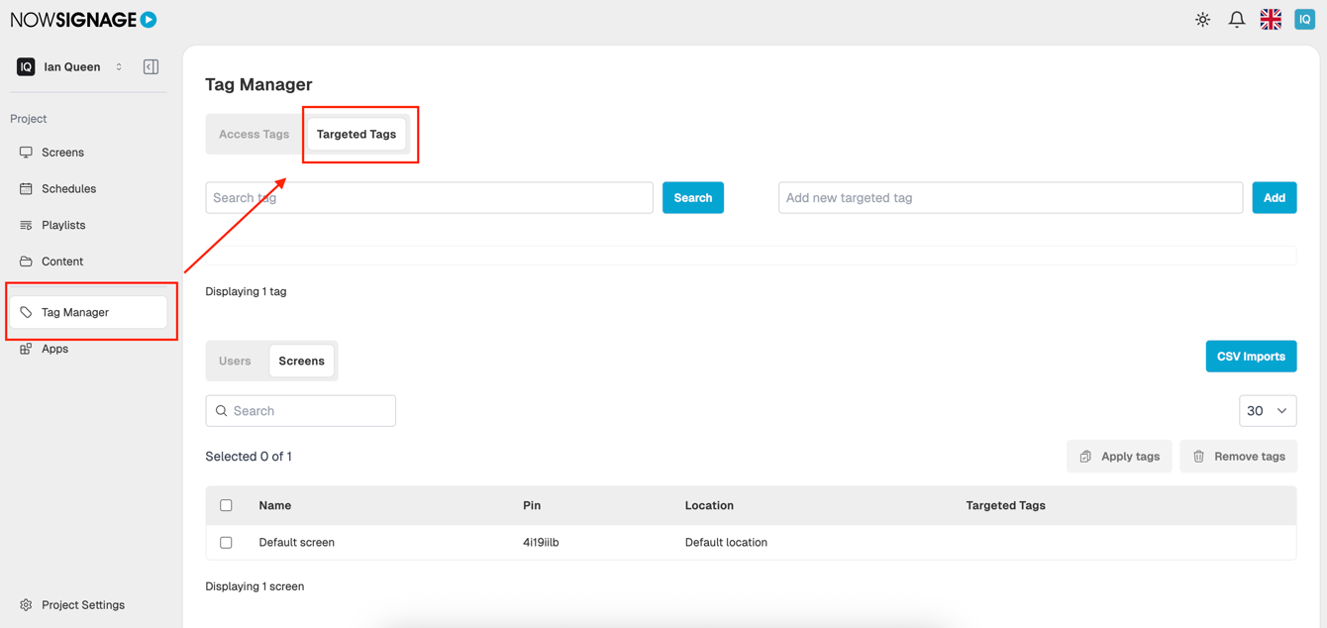Click the Apply tags button
Viewport: 1327px width, 628px height.
click(1119, 457)
